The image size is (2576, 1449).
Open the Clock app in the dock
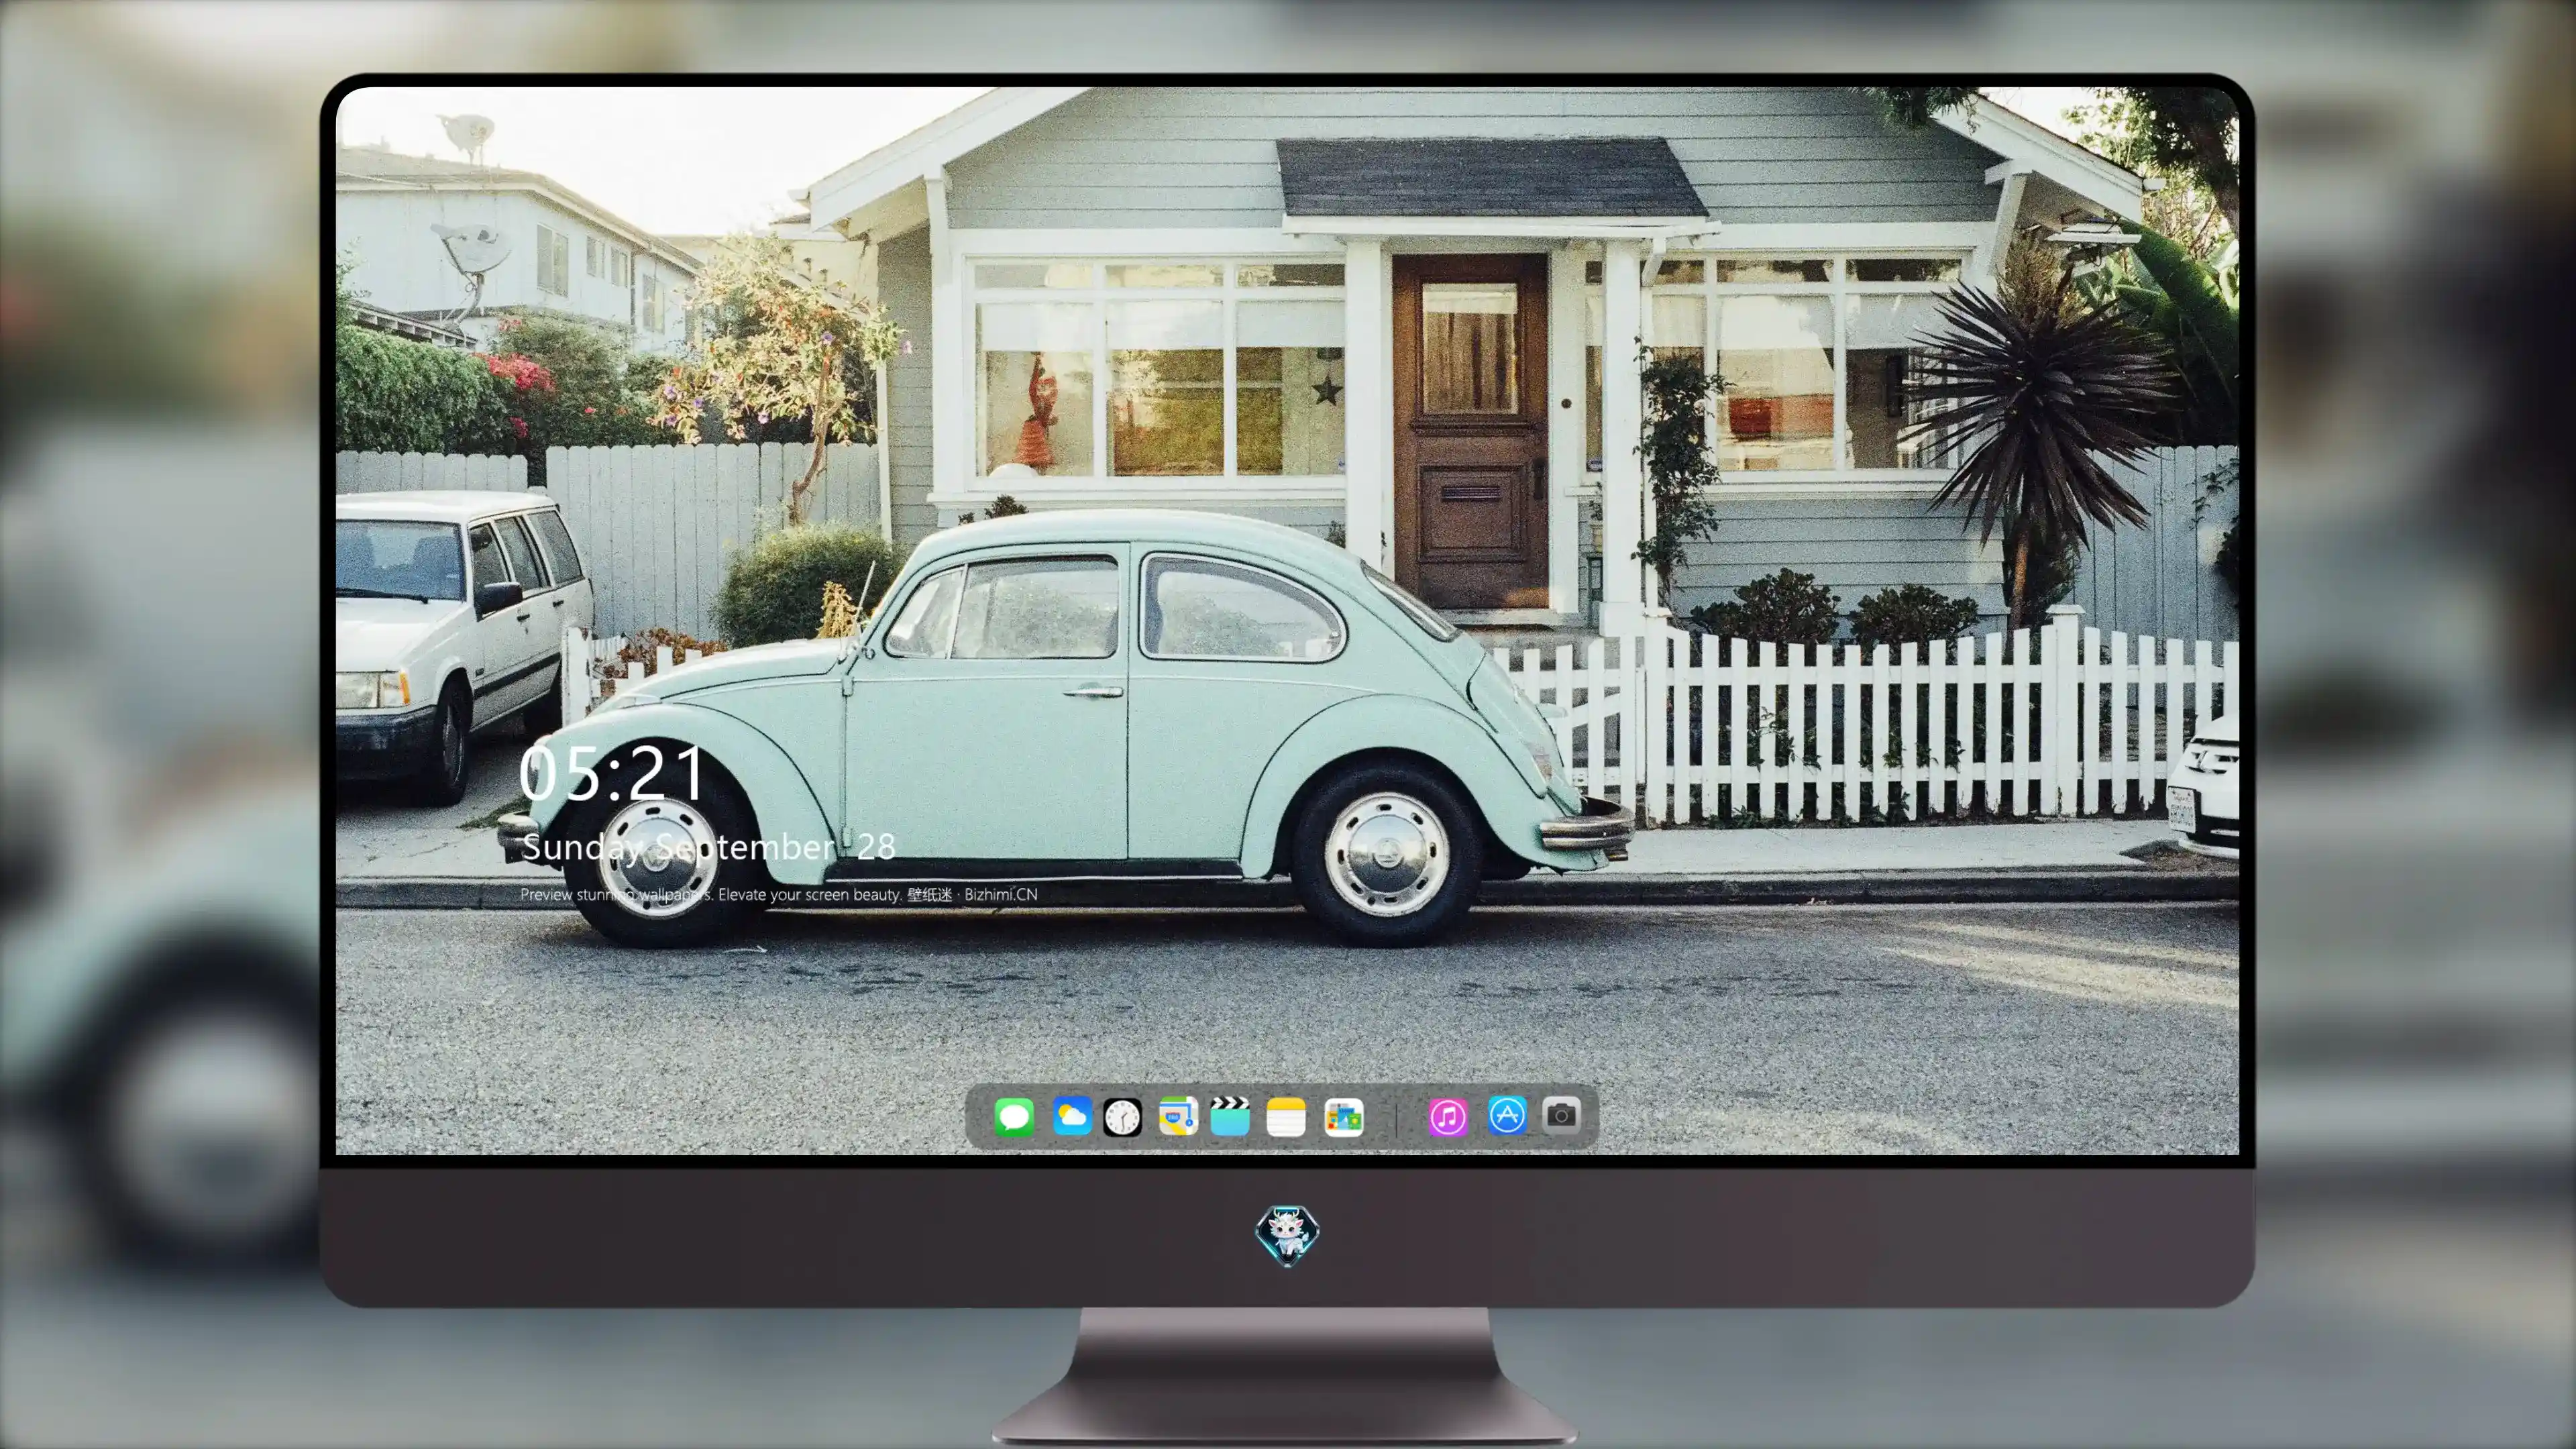(1122, 1117)
